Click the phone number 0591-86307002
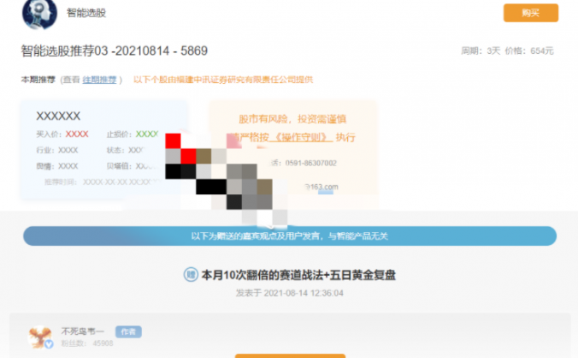Image resolution: width=578 pixels, height=358 pixels. click(310, 163)
